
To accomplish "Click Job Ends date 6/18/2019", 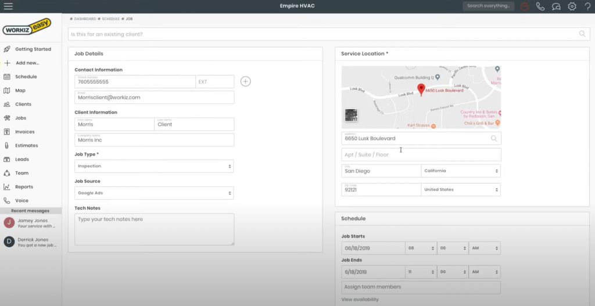I will (373, 272).
